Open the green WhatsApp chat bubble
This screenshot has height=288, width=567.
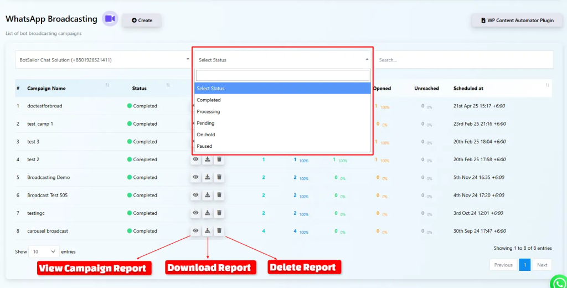coord(559,282)
